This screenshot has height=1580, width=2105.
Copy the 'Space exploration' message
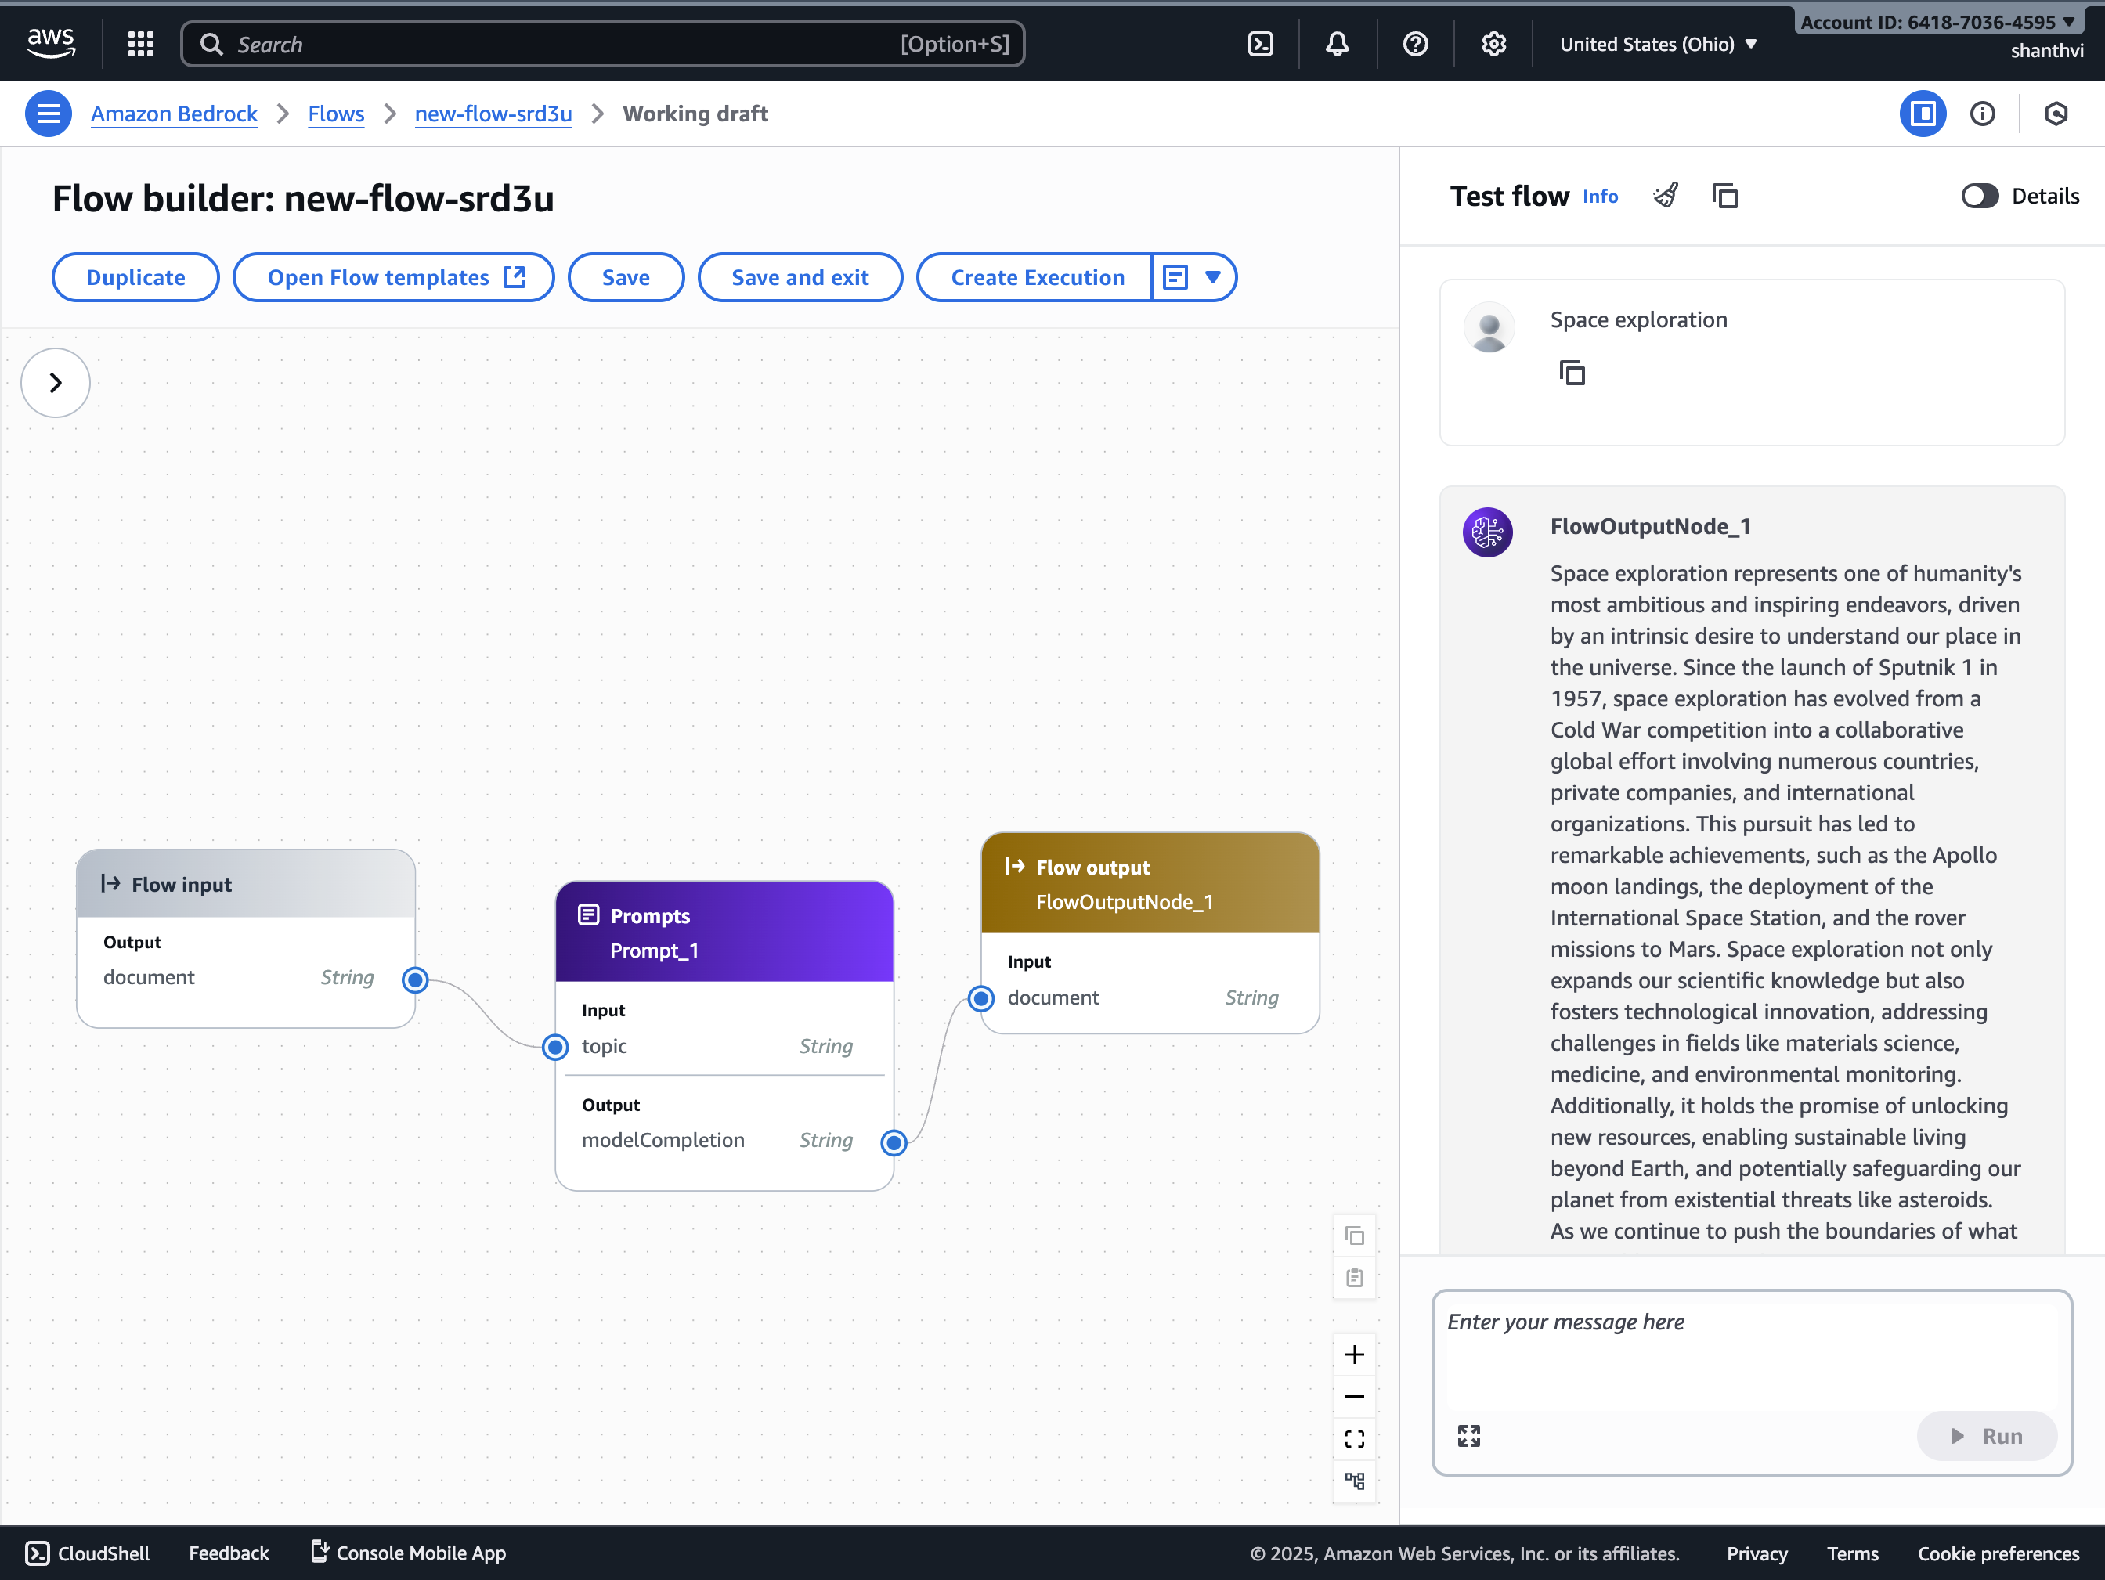click(1572, 373)
